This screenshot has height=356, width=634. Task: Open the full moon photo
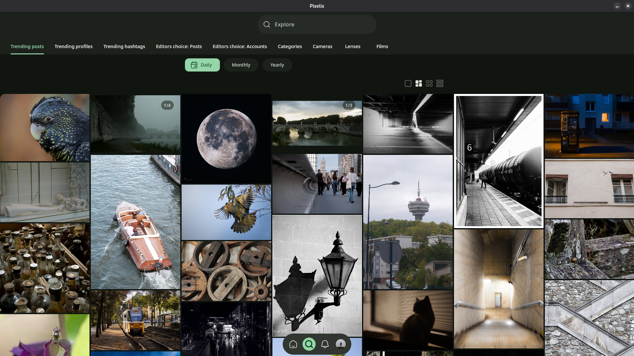click(x=226, y=138)
